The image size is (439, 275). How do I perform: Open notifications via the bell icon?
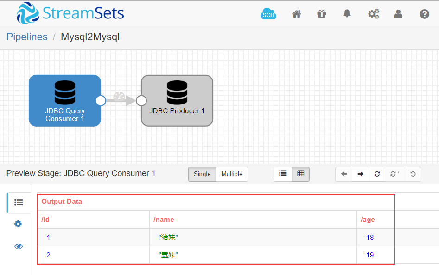[347, 14]
